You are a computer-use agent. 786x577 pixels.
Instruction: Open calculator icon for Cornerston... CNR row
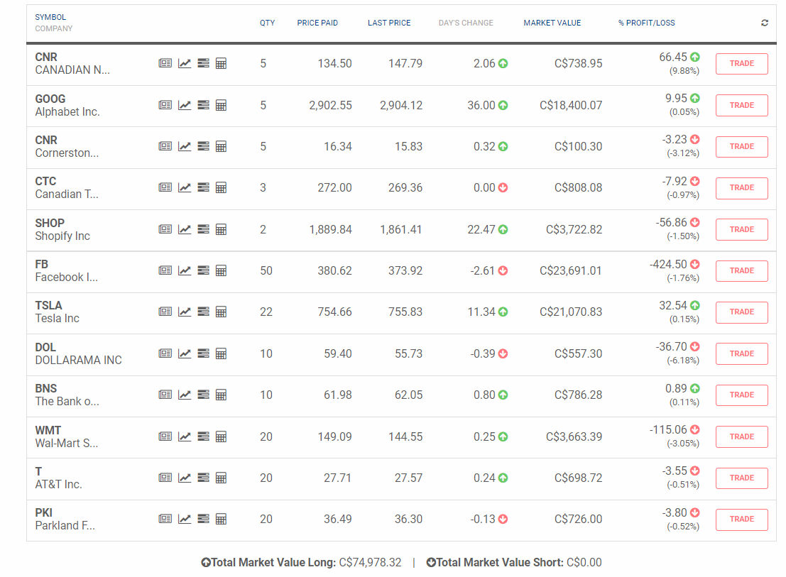pyautogui.click(x=221, y=146)
